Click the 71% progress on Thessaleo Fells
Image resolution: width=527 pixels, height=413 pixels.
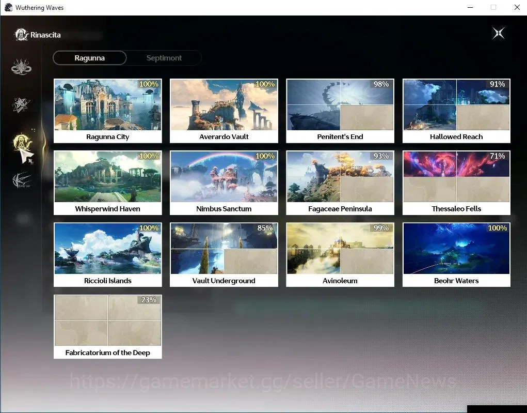click(498, 156)
